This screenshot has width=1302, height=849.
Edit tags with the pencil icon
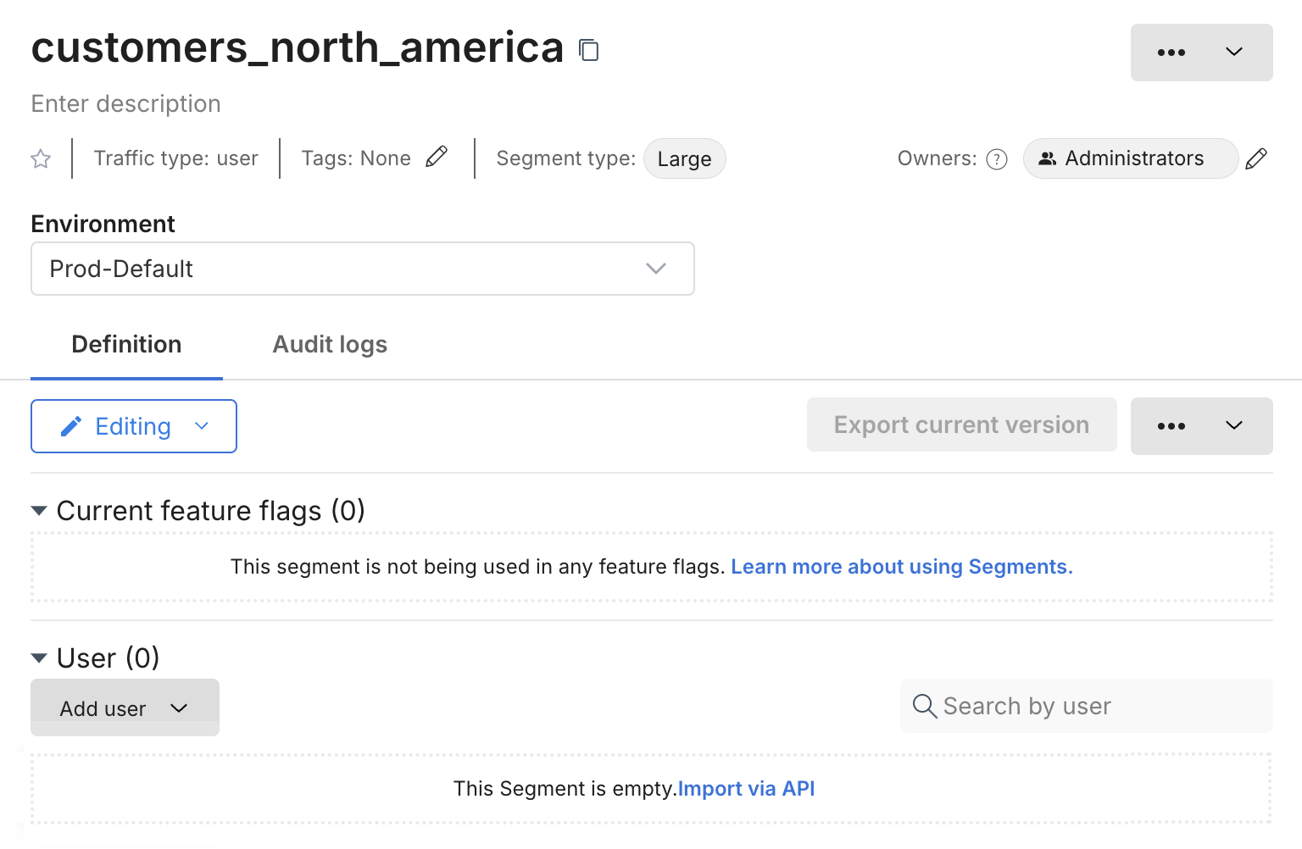pyautogui.click(x=437, y=157)
